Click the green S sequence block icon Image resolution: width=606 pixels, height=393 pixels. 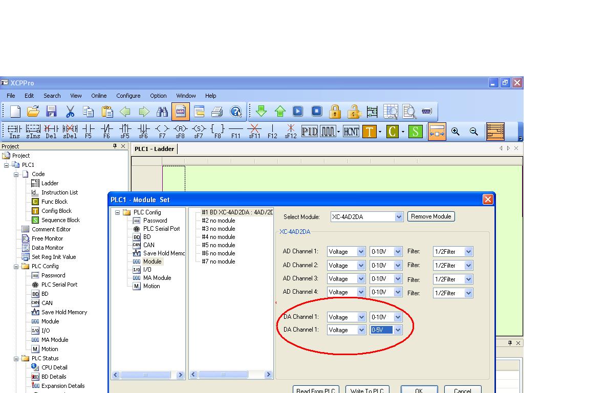[x=416, y=132]
